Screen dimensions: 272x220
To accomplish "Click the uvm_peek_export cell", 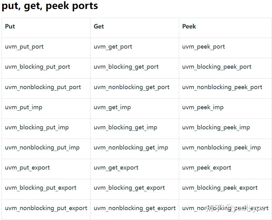I will click(206, 168).
